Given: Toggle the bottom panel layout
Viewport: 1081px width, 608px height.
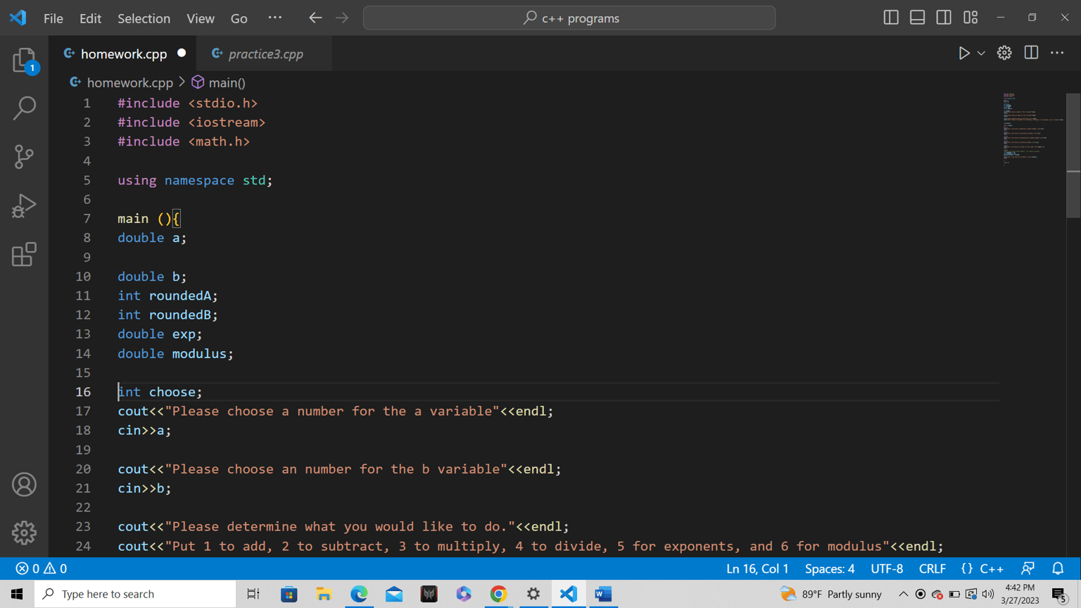Looking at the screenshot, I should (917, 18).
